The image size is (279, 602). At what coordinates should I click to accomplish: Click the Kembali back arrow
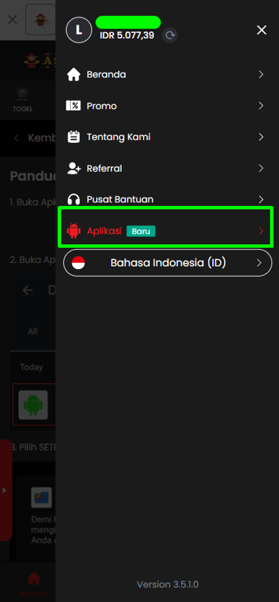16,138
